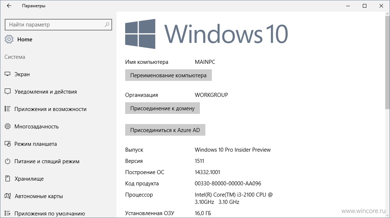Click the vertical scrollbar thumb
This screenshot has height=218, width=390.
pyautogui.click(x=387, y=62)
